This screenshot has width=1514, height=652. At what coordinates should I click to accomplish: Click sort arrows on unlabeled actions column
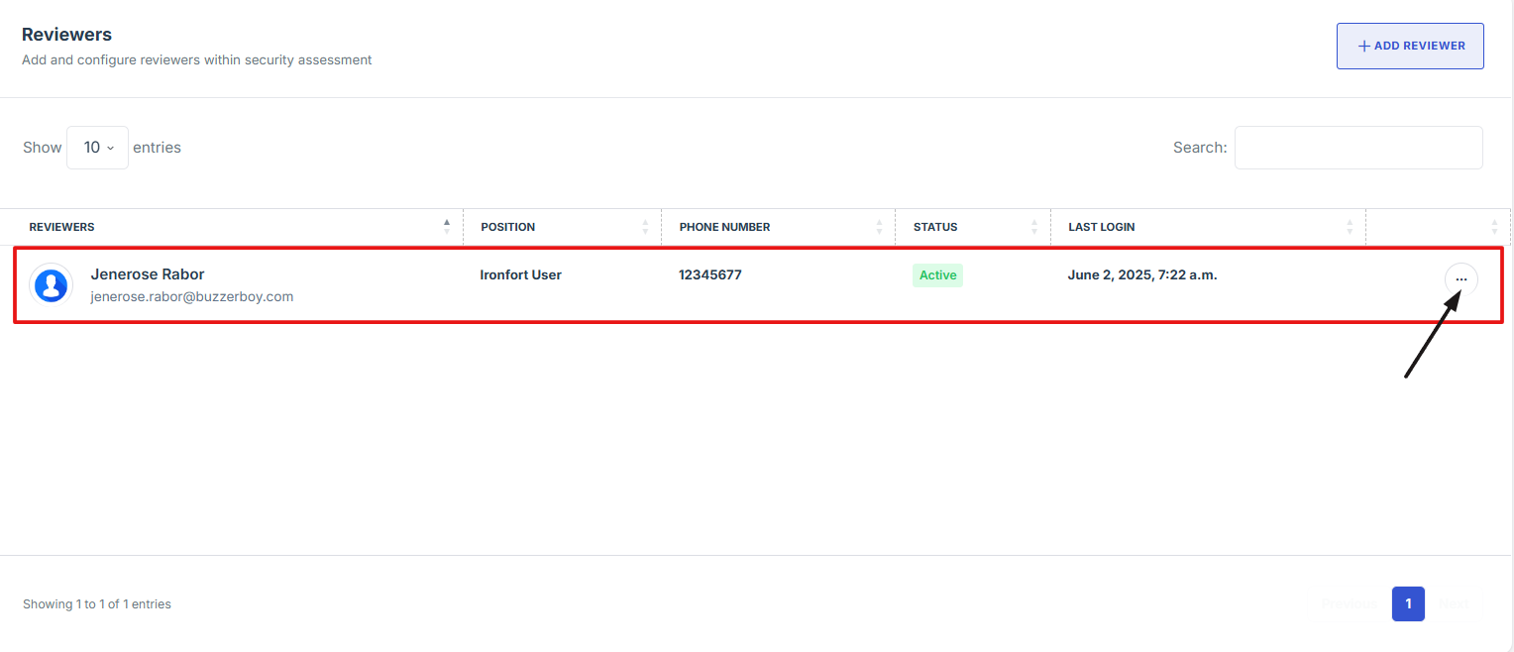coord(1495,227)
